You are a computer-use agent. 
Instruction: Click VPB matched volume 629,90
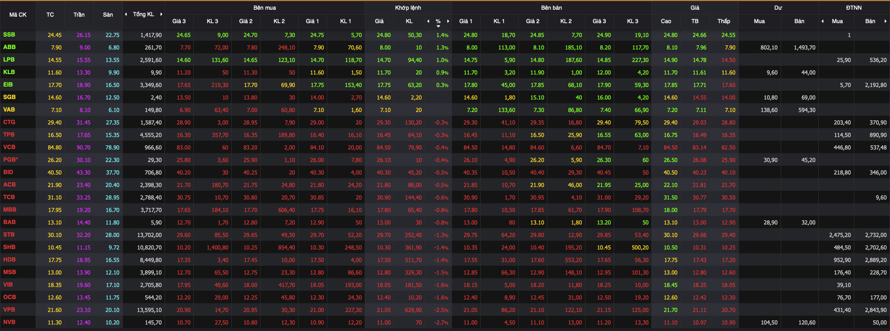413,310
